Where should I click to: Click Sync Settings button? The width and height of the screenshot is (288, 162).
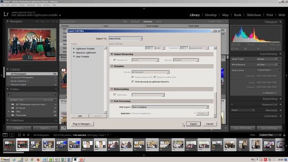pyautogui.click(x=269, y=128)
